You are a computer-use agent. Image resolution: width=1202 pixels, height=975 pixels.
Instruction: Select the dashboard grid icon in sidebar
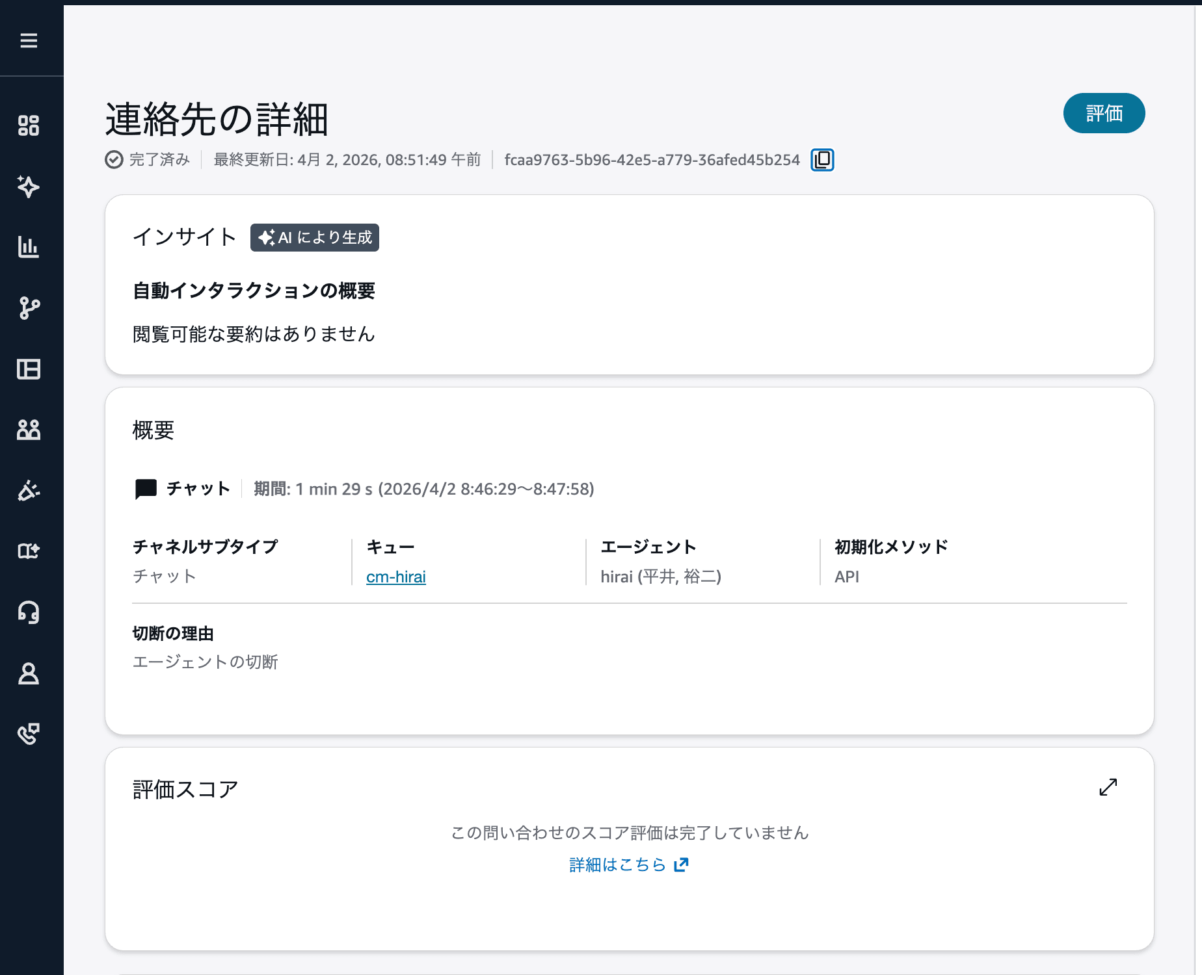coord(29,125)
